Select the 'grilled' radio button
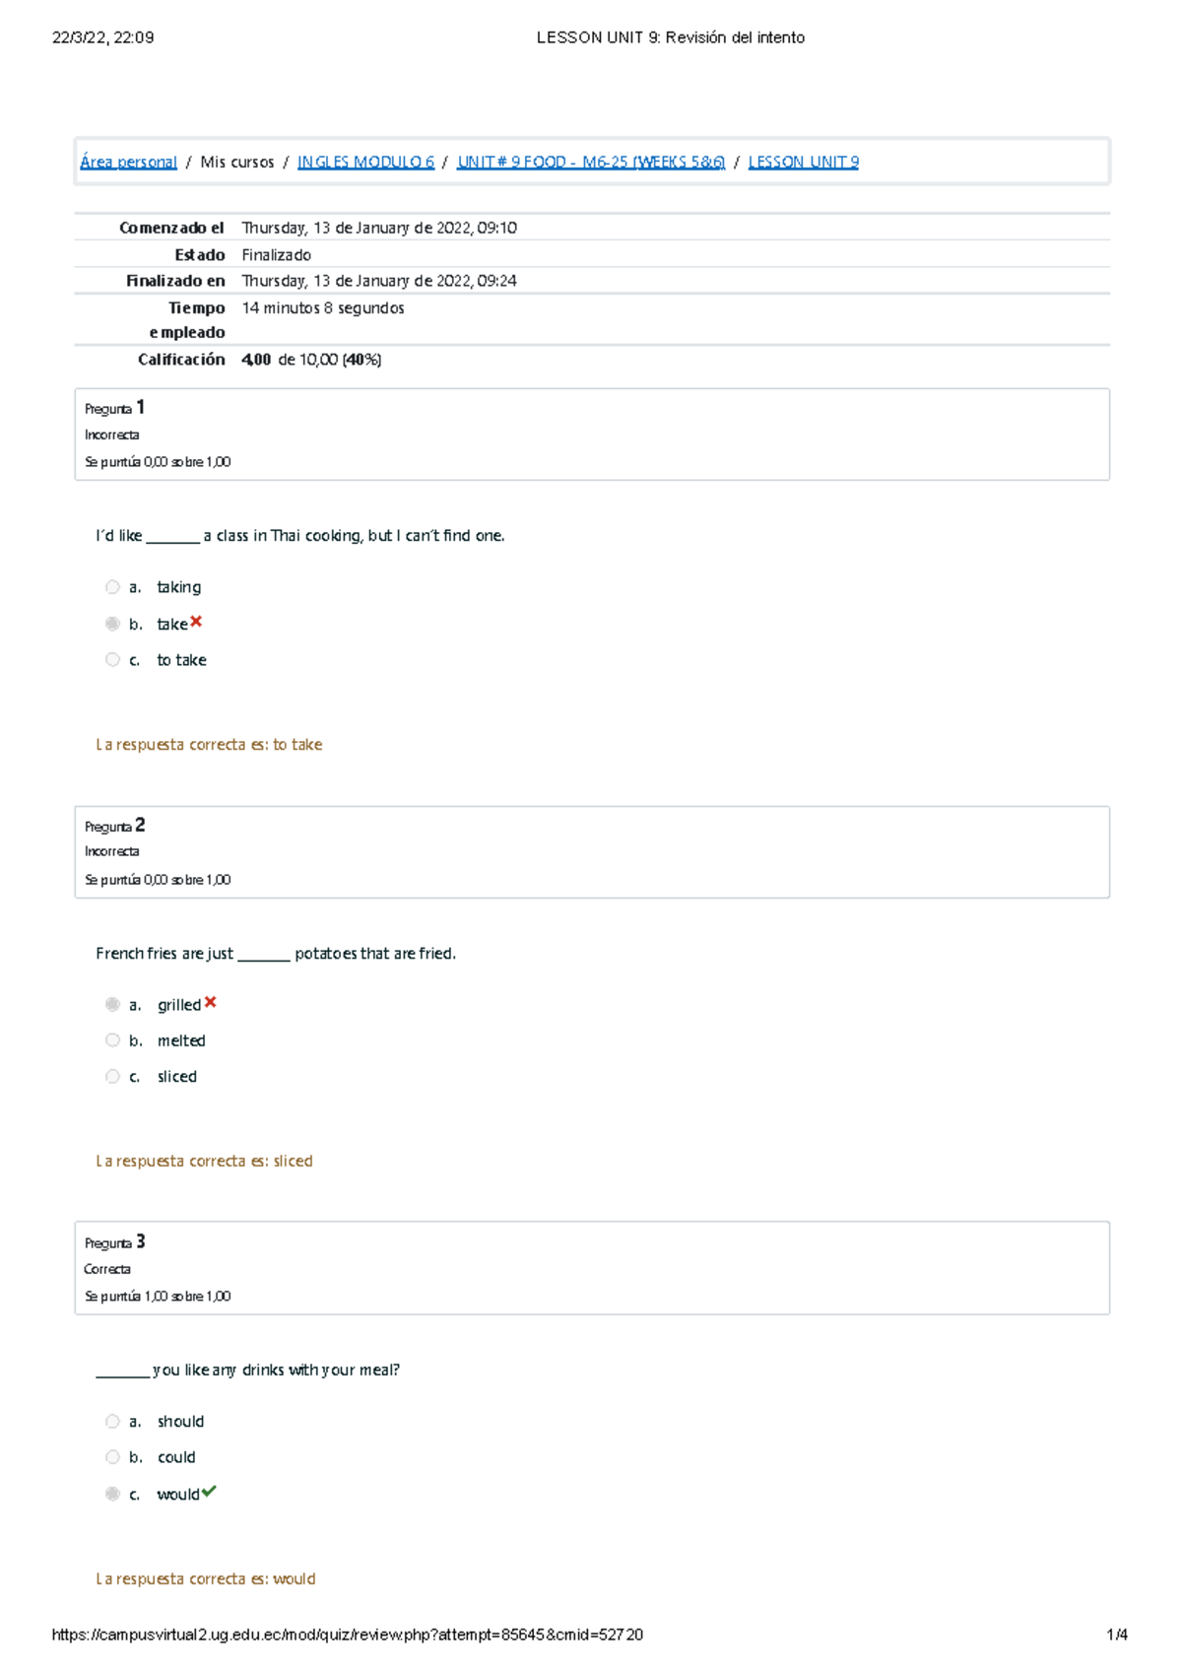This screenshot has height=1673, width=1182. (x=112, y=1005)
